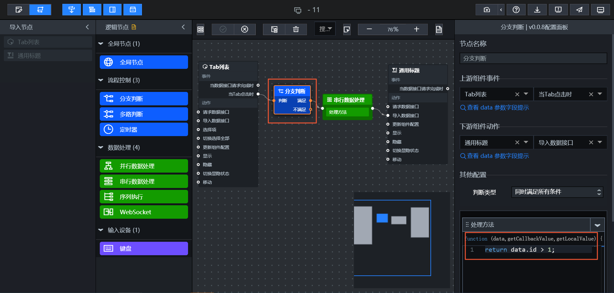The height and width of the screenshot is (293, 614).
Task: Click the 并行数据处理 node button
Action: pos(144,166)
